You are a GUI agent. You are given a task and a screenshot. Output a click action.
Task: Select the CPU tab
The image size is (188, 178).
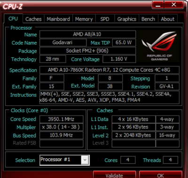[13, 19]
